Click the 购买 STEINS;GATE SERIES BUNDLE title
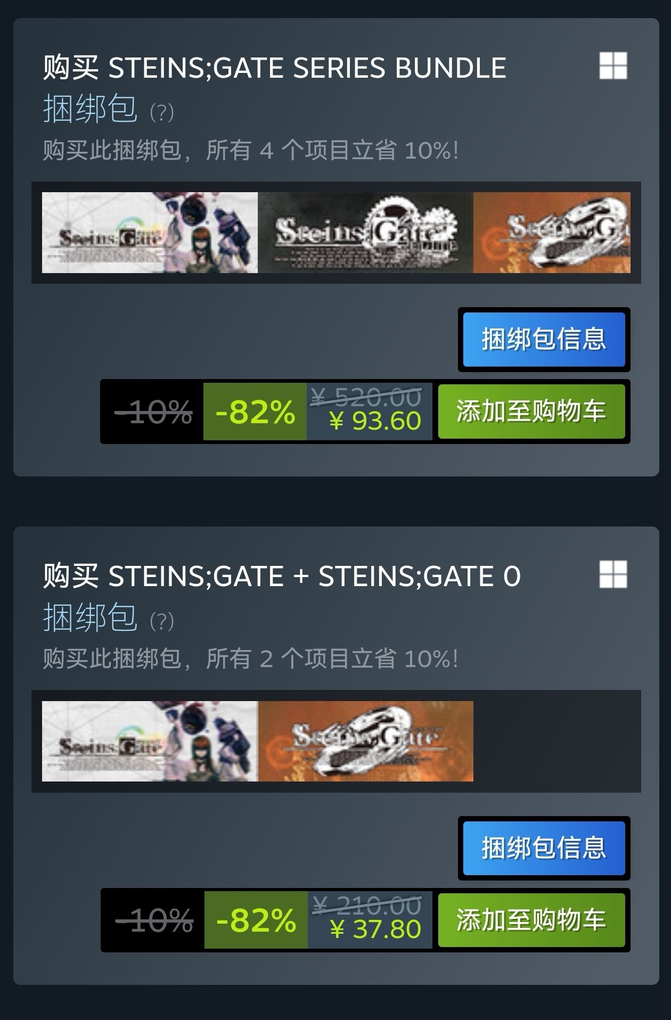The height and width of the screenshot is (1020, 671). [274, 68]
